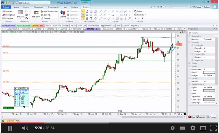Select the thick trend line drawing figure
The height and width of the screenshot is (133, 219).
(x=105, y=12)
